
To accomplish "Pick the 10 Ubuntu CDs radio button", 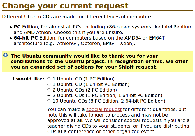I will [49, 101].
